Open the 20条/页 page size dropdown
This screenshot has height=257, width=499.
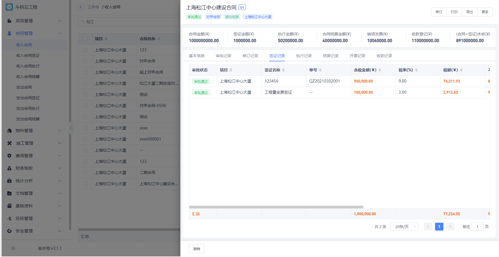(404, 227)
